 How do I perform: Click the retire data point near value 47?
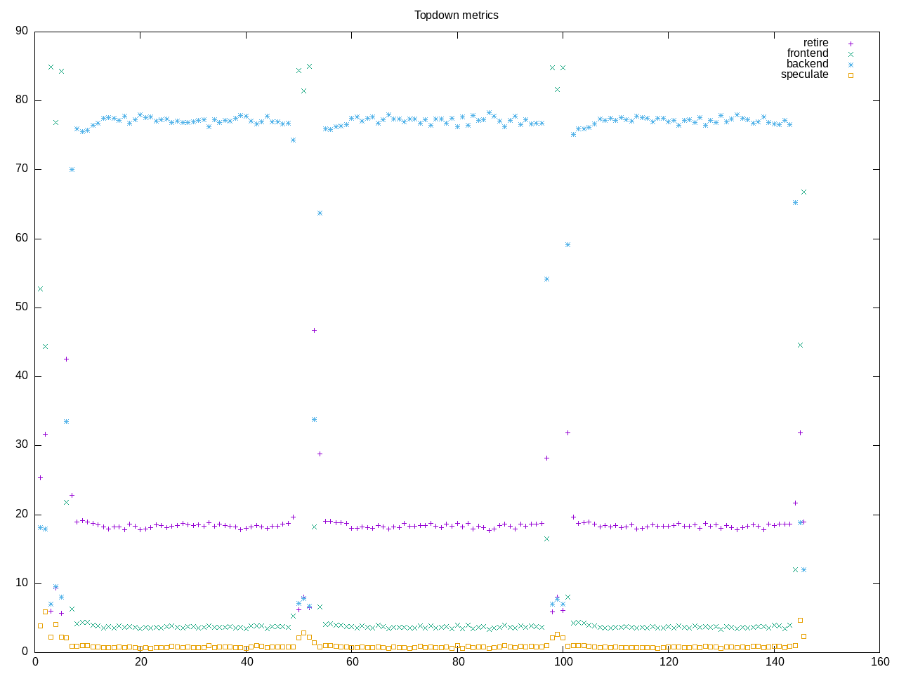(314, 330)
